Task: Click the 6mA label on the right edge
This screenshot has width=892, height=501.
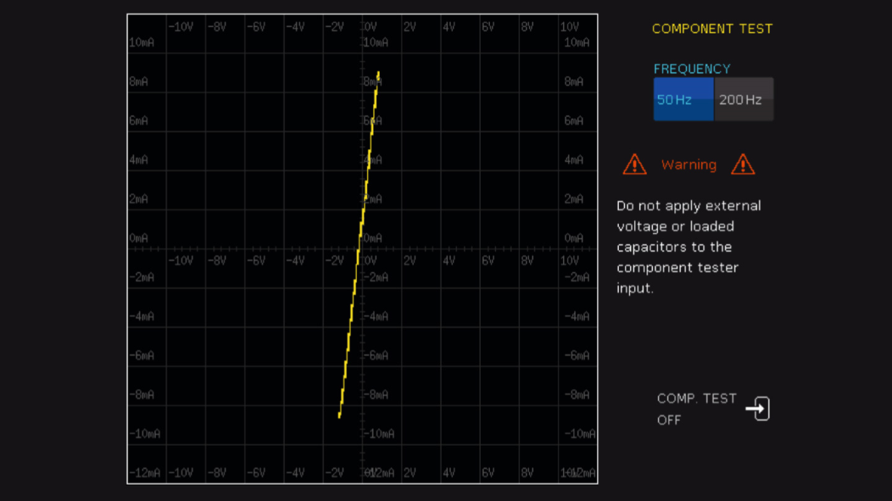Action: pyautogui.click(x=574, y=121)
